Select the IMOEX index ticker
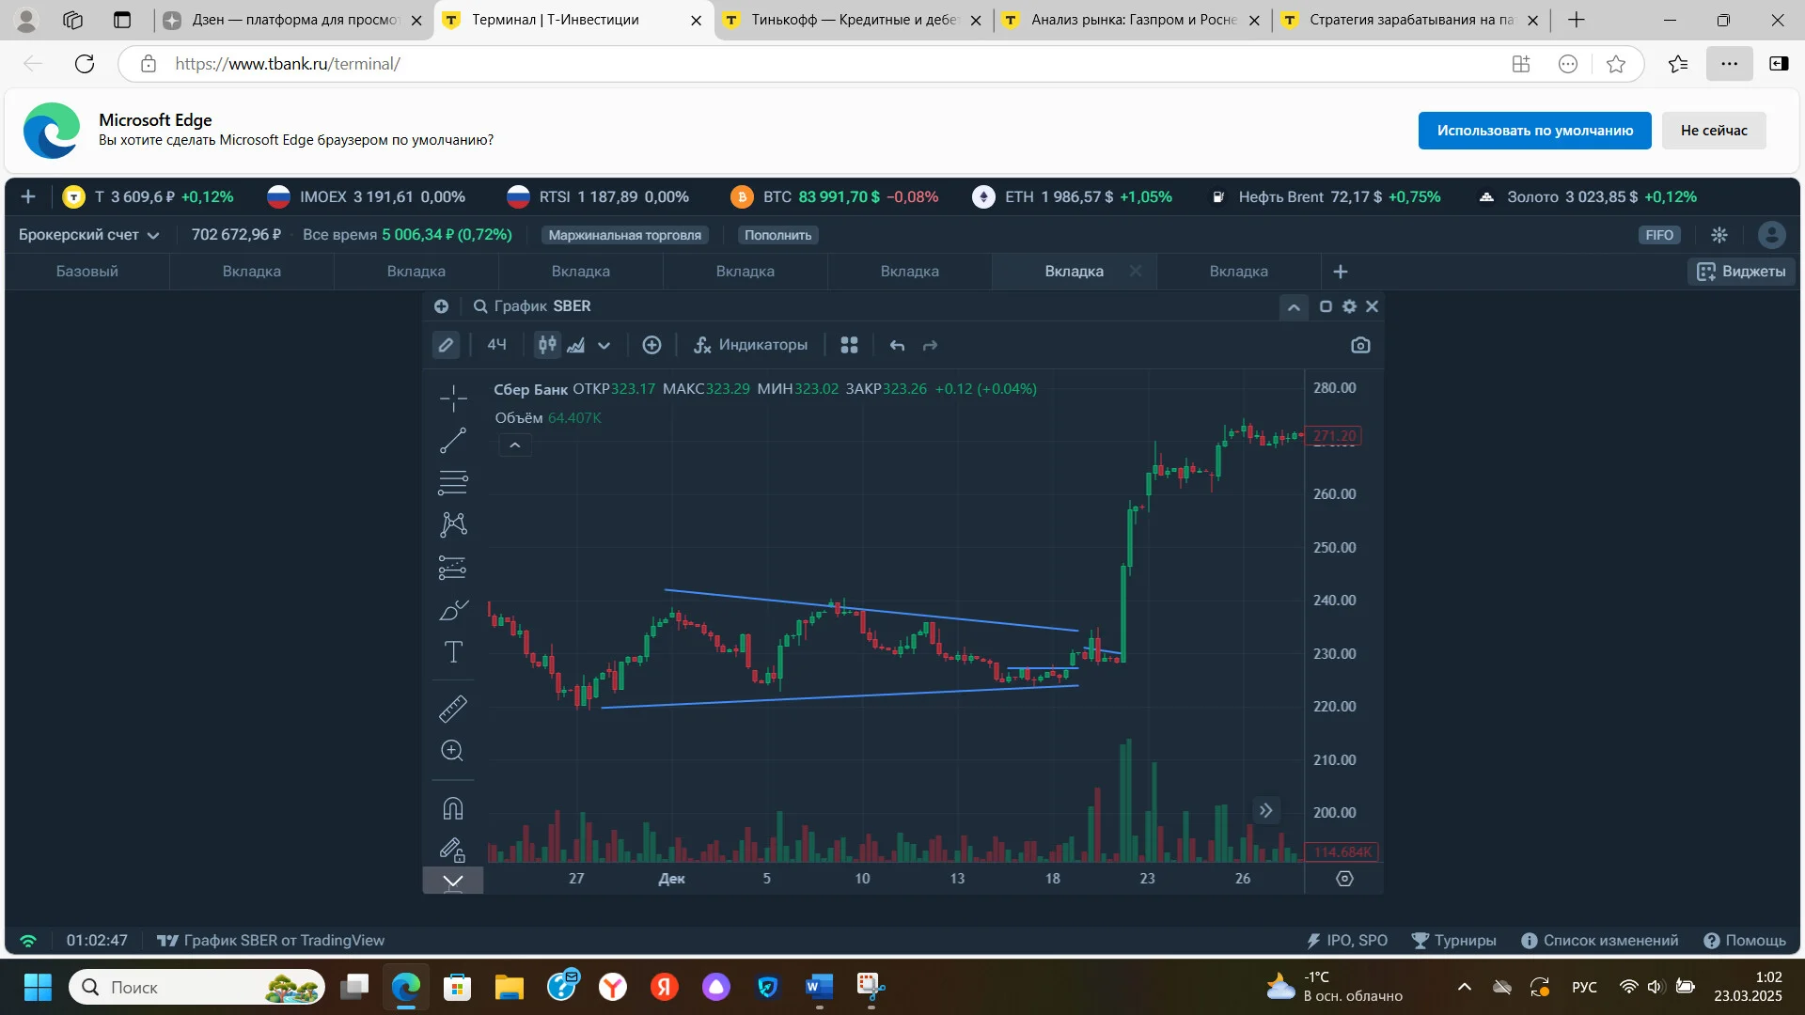This screenshot has width=1805, height=1015. click(367, 197)
